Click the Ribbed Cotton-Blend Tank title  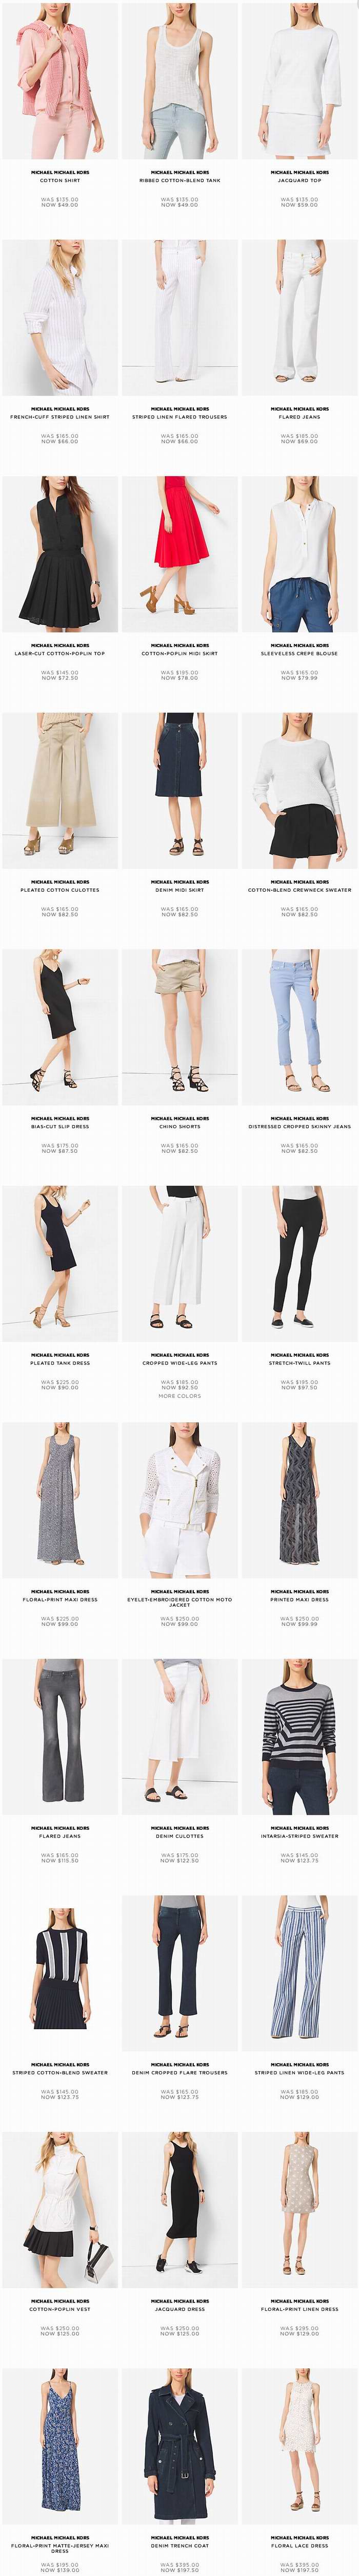pos(180,181)
